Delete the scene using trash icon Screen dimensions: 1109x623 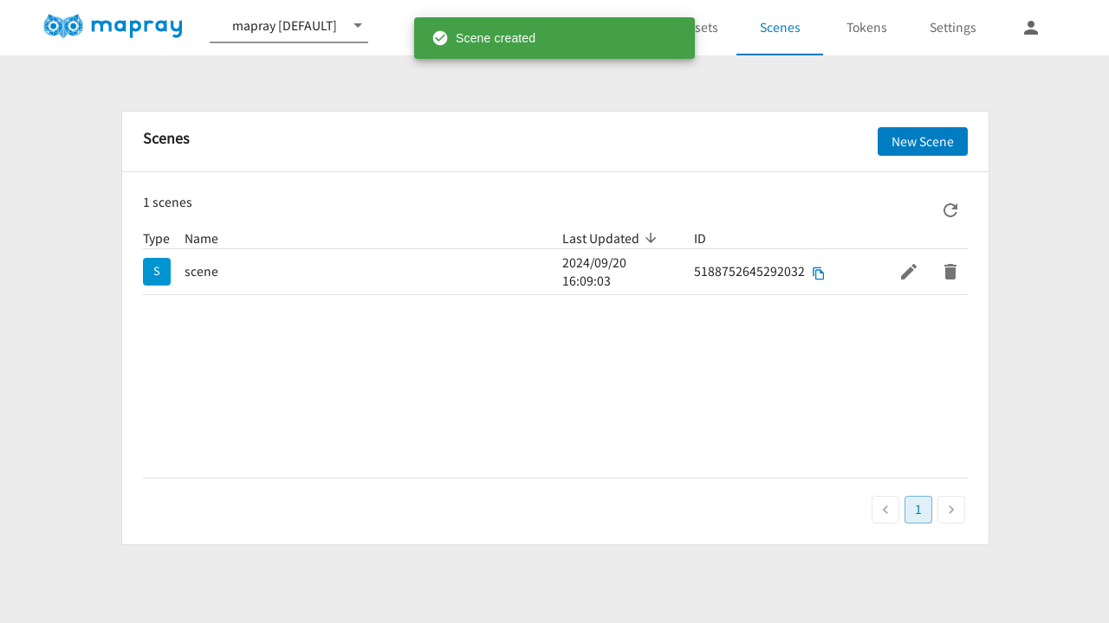click(950, 272)
